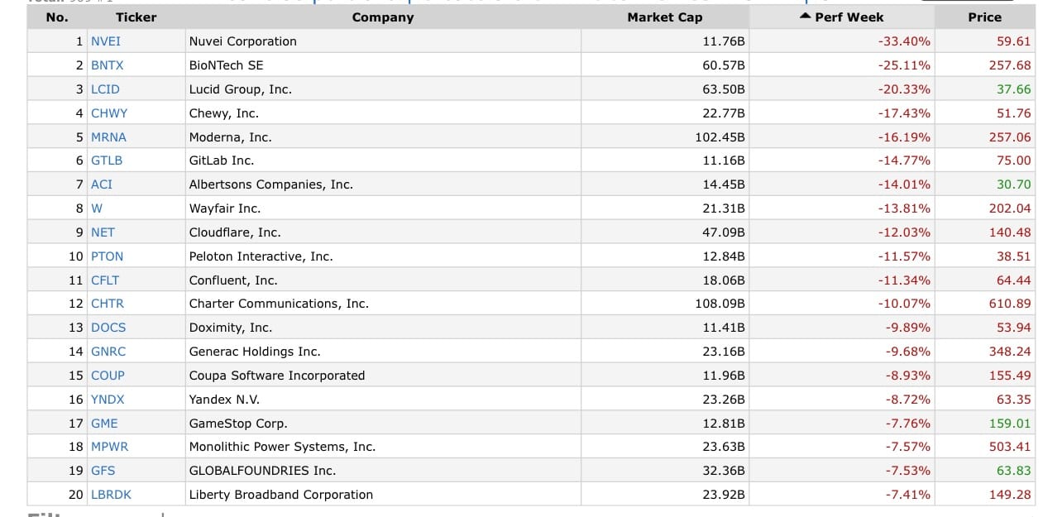
Task: Select the Chewy, Inc. company cell
Action: [x=383, y=113]
